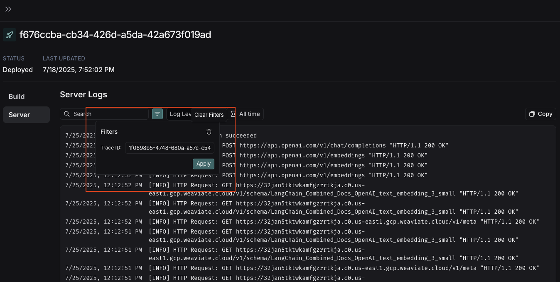This screenshot has width=560, height=282.
Task: Click the hourglass icon beside All time
Action: coord(233,113)
